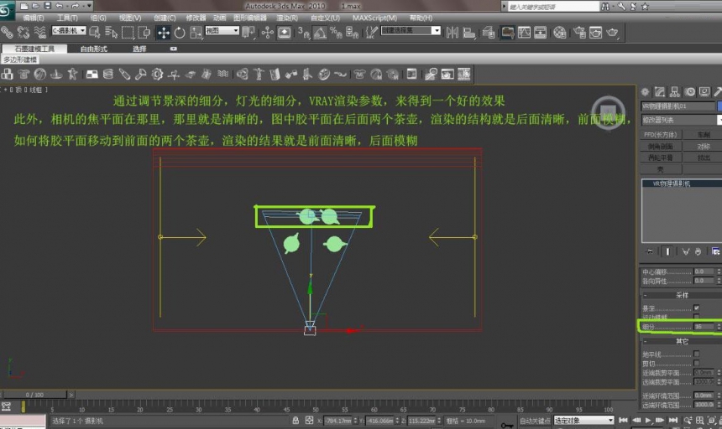
Task: Open the selection filter dropdown showing C-摄影机
Action: tap(69, 31)
